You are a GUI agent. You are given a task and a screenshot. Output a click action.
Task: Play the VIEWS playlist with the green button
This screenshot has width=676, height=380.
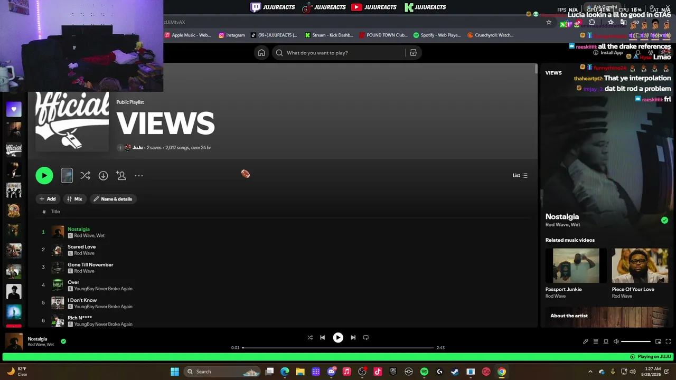44,176
